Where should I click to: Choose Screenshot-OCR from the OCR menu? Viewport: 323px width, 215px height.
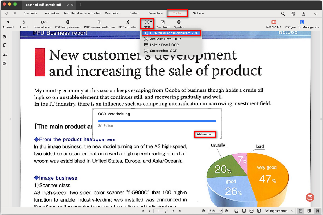point(163,51)
